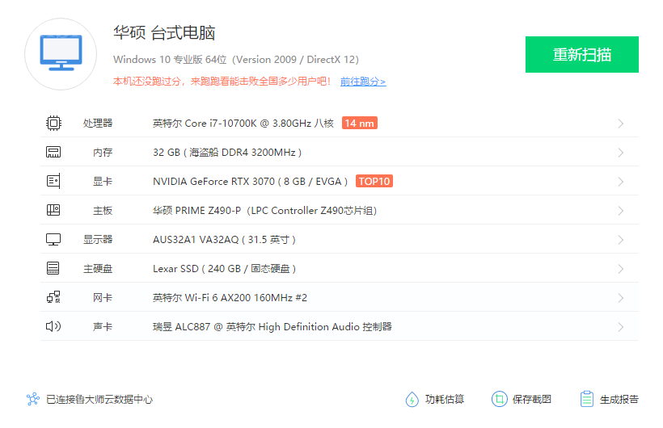Screen dimensions: 663x428
Task: Click the Core i7-10700K processor text
Action: coord(243,123)
